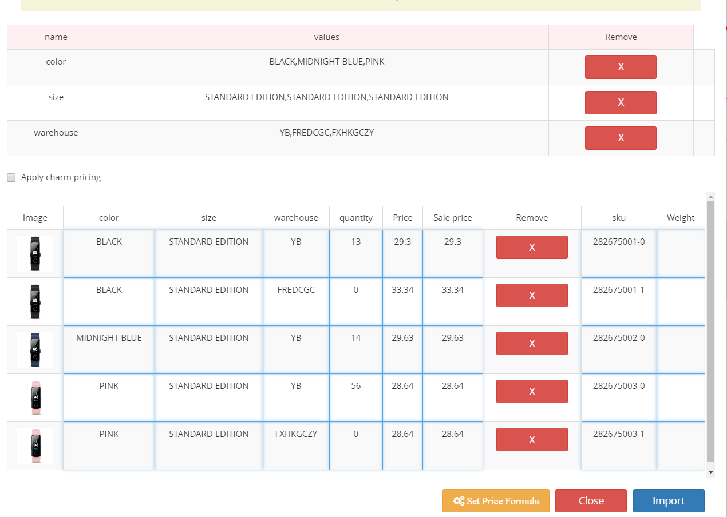Image resolution: width=727 pixels, height=517 pixels.
Task: Remove the color attribute with its X button
Action: pos(621,67)
